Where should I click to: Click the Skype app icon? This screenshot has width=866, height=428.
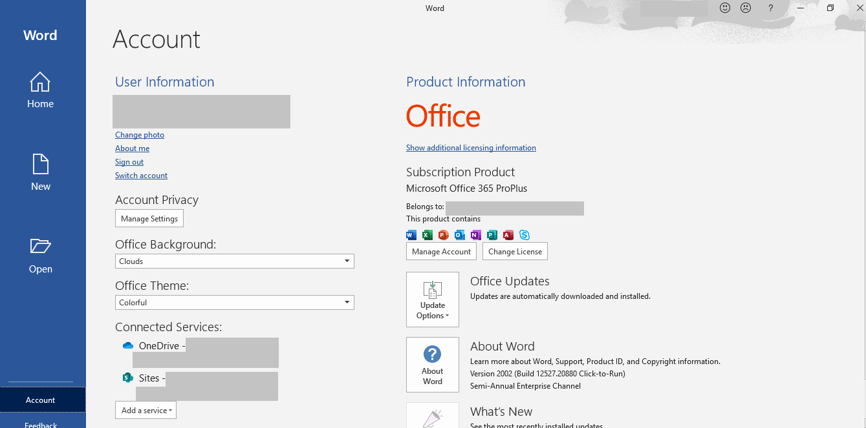coord(525,235)
